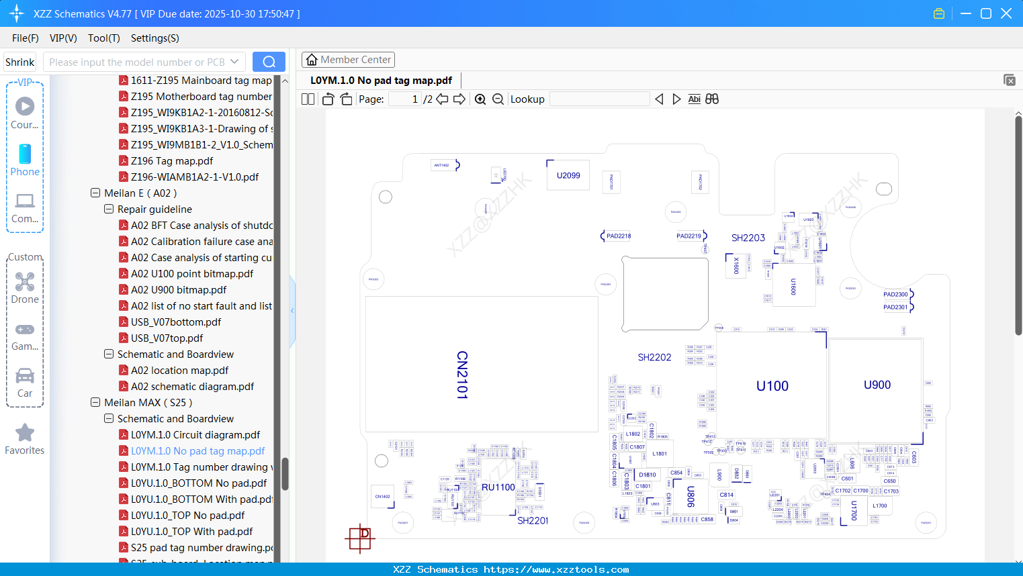Click the Abi text-search icon
1023x576 pixels.
(x=694, y=99)
